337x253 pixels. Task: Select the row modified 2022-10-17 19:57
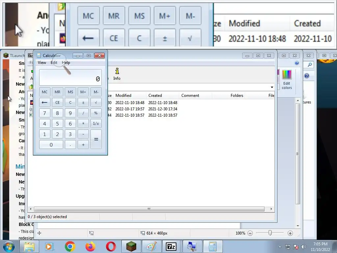click(x=150, y=109)
